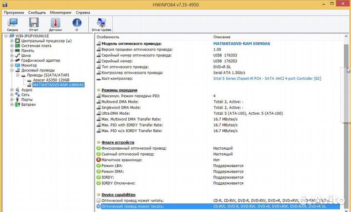Expand the Системная плата node

click(12, 46)
